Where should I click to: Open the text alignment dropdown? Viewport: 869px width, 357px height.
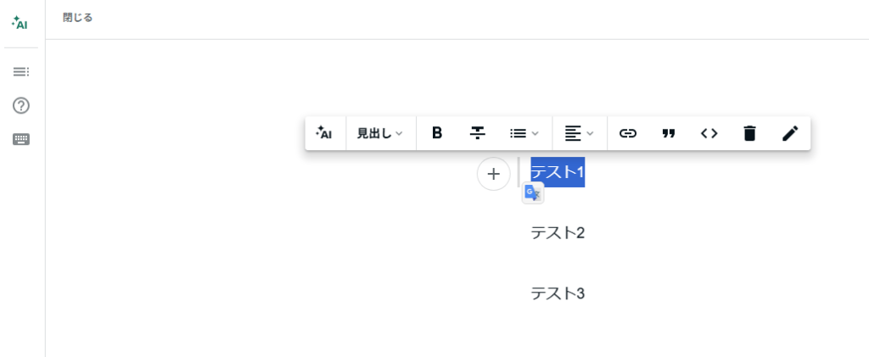pyautogui.click(x=580, y=133)
